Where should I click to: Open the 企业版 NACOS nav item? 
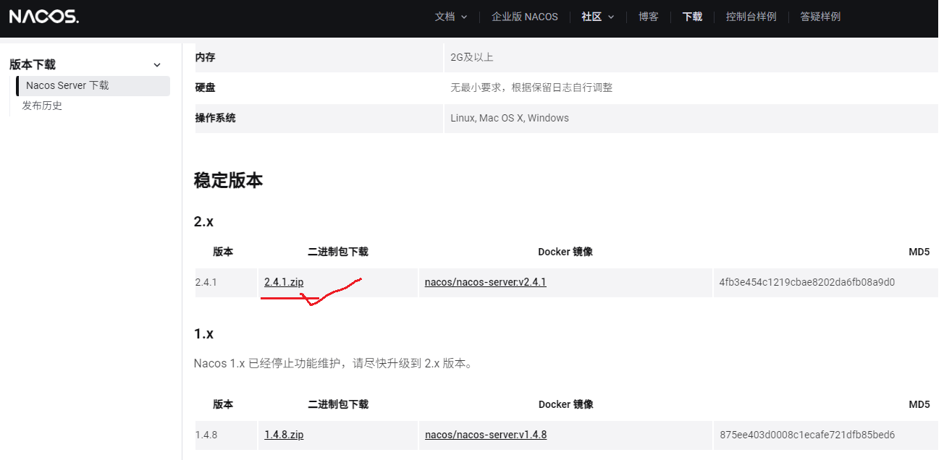(525, 17)
